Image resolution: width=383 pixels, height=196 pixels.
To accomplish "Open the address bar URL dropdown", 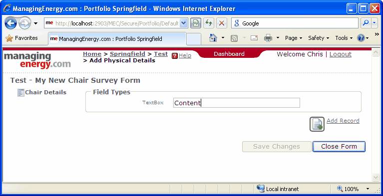I will click(184, 23).
